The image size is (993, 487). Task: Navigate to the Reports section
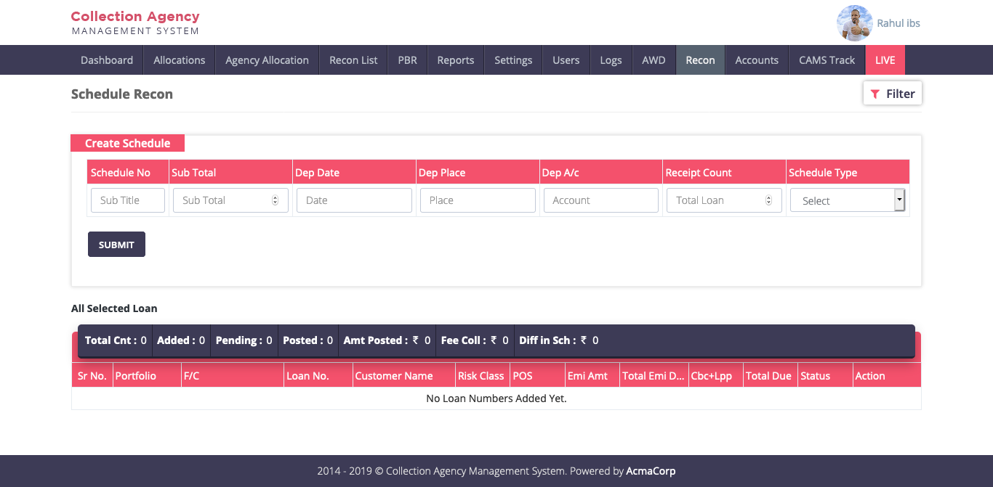click(456, 60)
